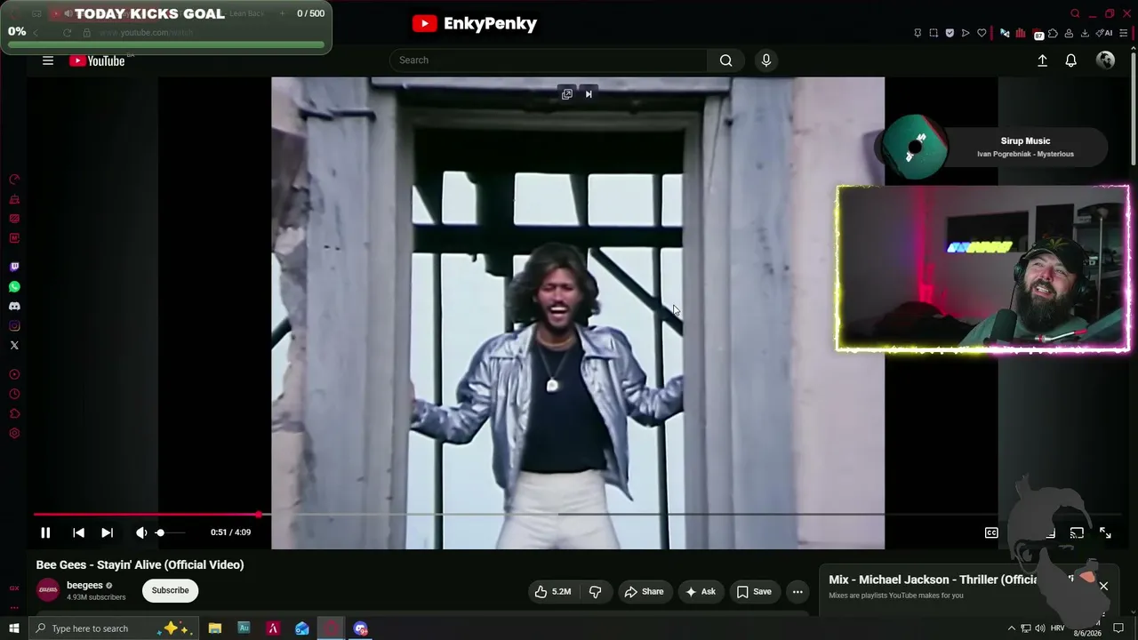The image size is (1138, 640).
Task: Subscribe to the beegees channel
Action: (x=170, y=590)
